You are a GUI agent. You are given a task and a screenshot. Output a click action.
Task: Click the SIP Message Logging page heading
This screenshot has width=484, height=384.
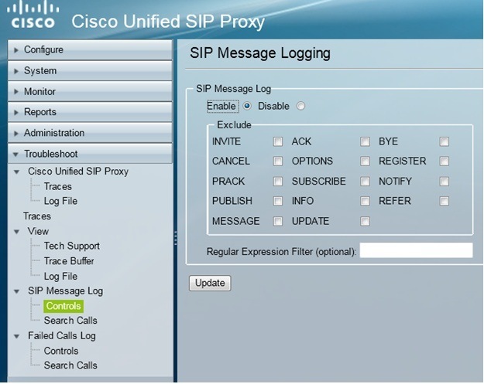(260, 53)
